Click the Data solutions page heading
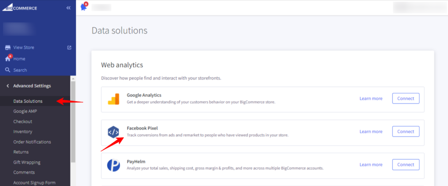 coord(119,30)
